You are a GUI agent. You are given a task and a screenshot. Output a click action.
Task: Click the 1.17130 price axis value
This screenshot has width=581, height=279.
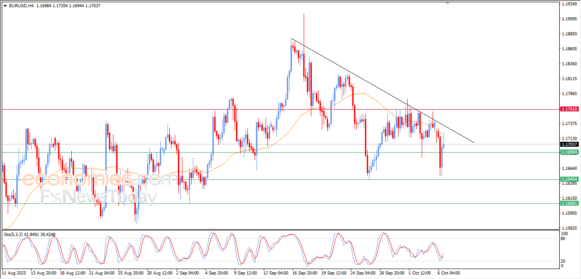coord(569,139)
